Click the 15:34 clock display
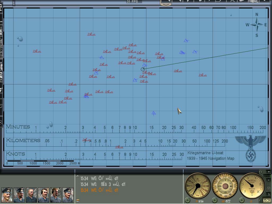Viewport: 272px width, 204px height. [x=267, y=200]
